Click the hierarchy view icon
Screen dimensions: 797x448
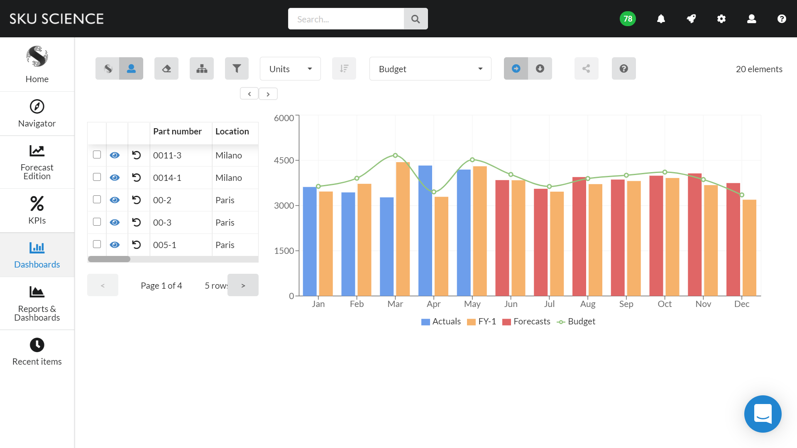tap(201, 68)
